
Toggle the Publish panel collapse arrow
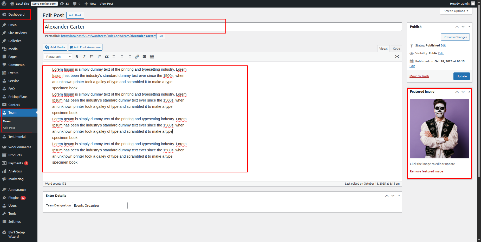tap(469, 26)
